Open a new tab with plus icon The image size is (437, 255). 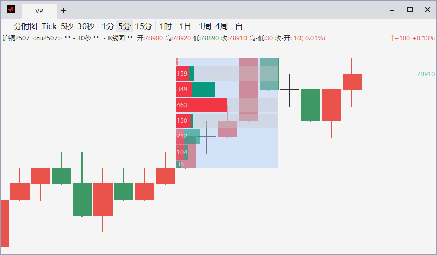click(x=63, y=10)
